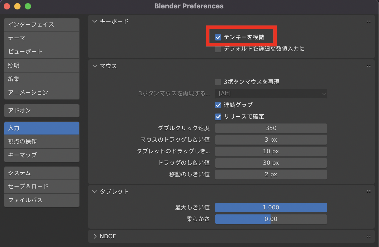Click the 最大しきい値 1.000 slider

(271, 208)
